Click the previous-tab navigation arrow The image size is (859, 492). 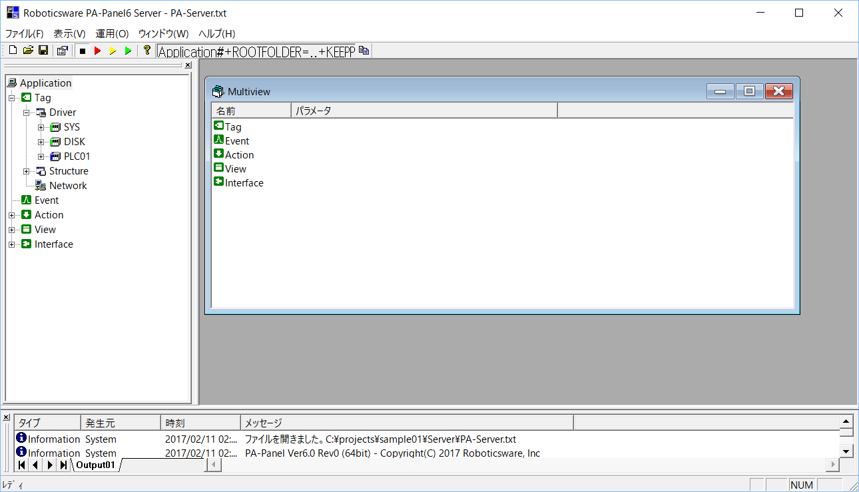[x=35, y=465]
